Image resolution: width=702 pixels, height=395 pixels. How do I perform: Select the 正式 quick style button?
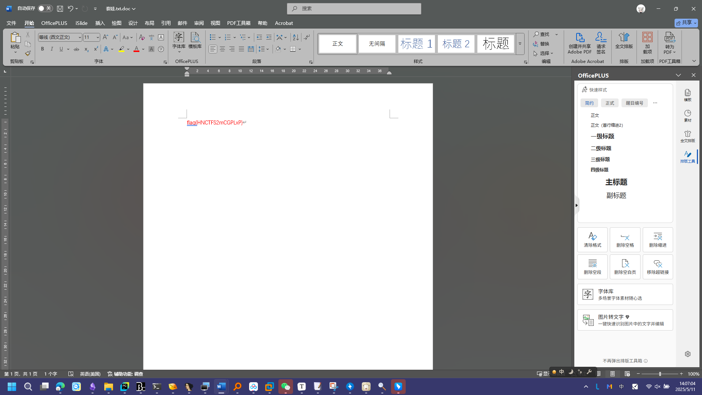coord(610,103)
